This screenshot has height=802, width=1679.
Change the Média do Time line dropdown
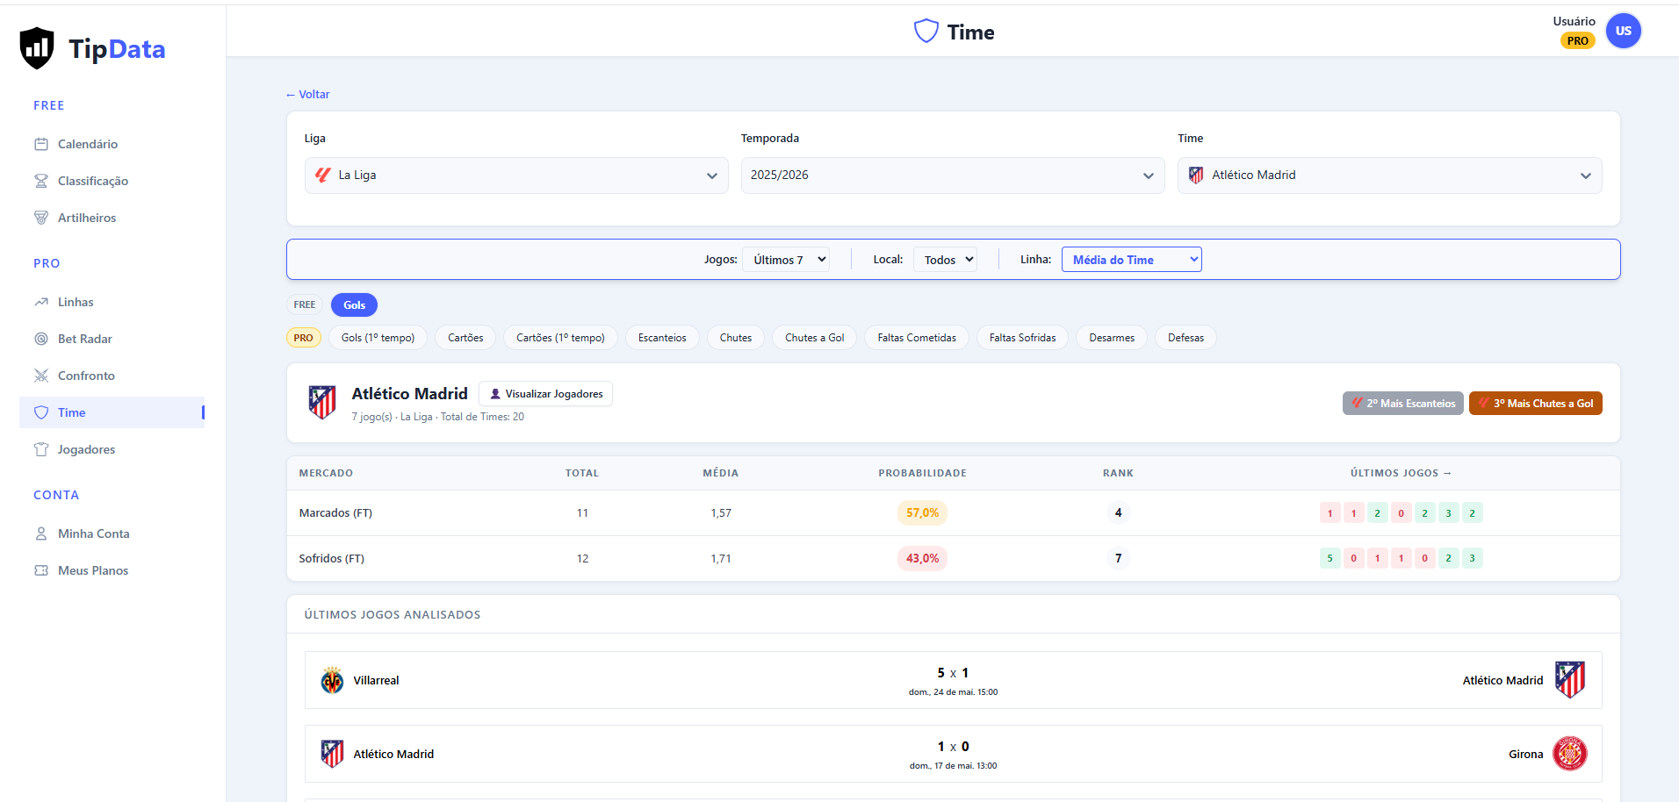pos(1132,260)
